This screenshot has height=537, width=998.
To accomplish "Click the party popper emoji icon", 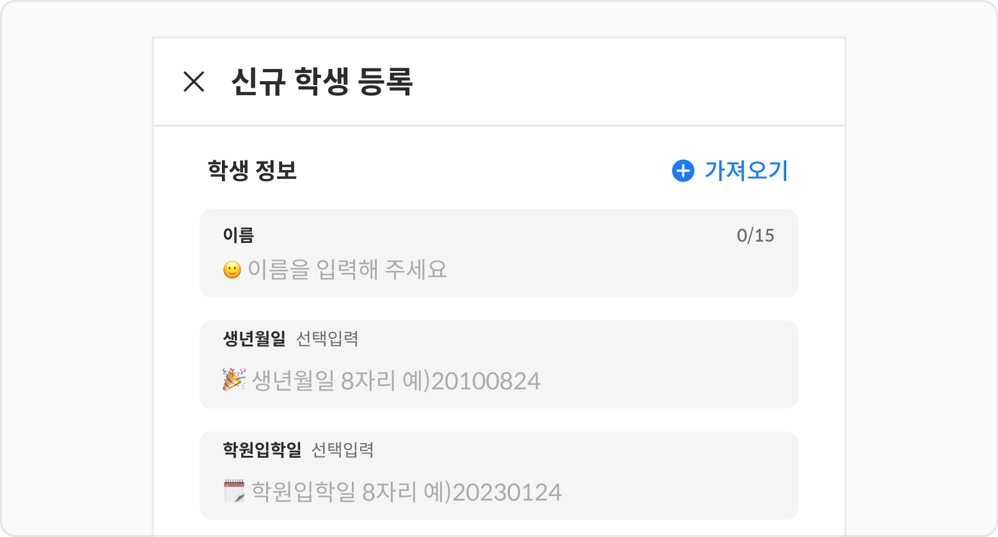I will coord(234,380).
